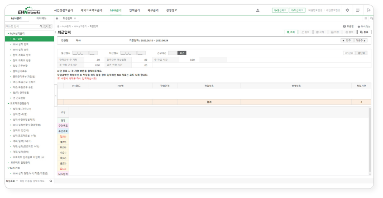Click the user profile icon
The width and height of the screenshot is (383, 198).
(x=258, y=10)
